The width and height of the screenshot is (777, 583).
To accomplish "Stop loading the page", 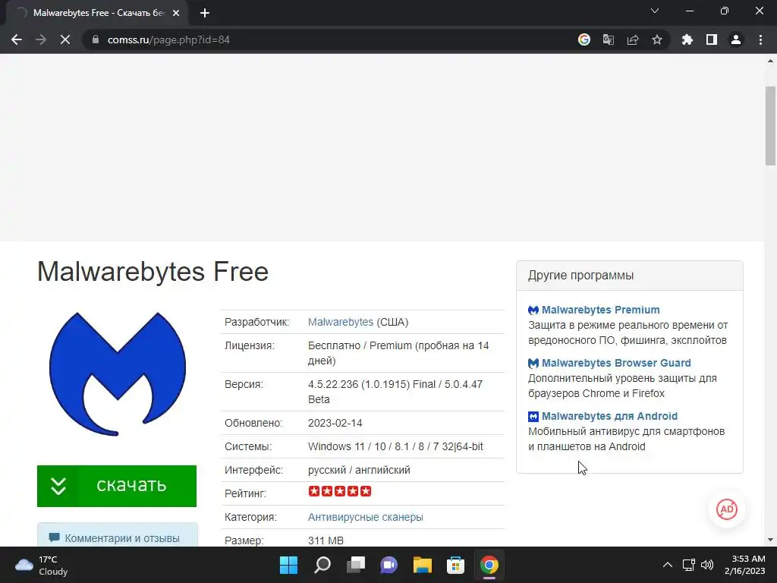I will coord(65,39).
